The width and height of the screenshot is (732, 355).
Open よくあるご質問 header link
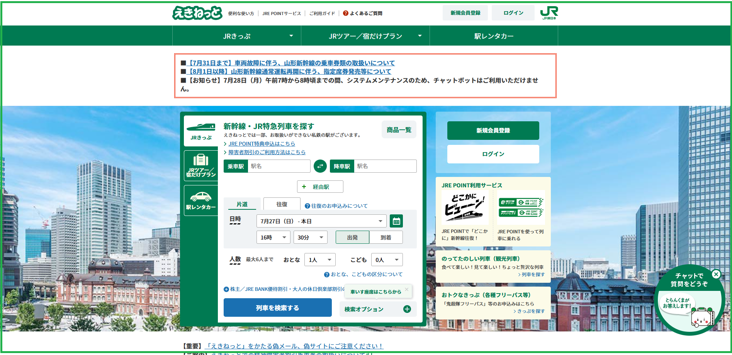click(366, 13)
